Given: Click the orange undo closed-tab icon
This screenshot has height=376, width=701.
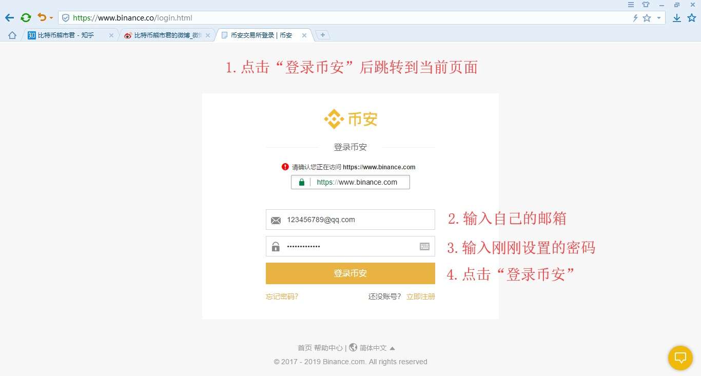Looking at the screenshot, I should click(x=42, y=17).
